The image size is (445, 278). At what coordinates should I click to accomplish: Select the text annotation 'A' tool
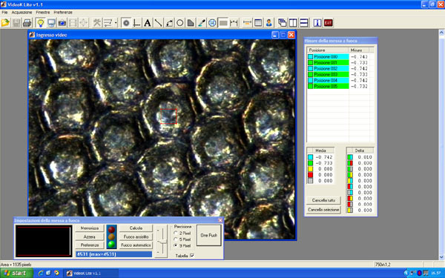tap(148, 23)
